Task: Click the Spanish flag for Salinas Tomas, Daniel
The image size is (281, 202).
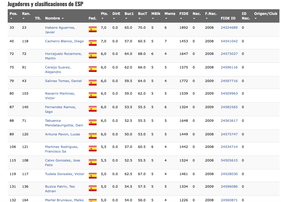Action: [x=92, y=83]
